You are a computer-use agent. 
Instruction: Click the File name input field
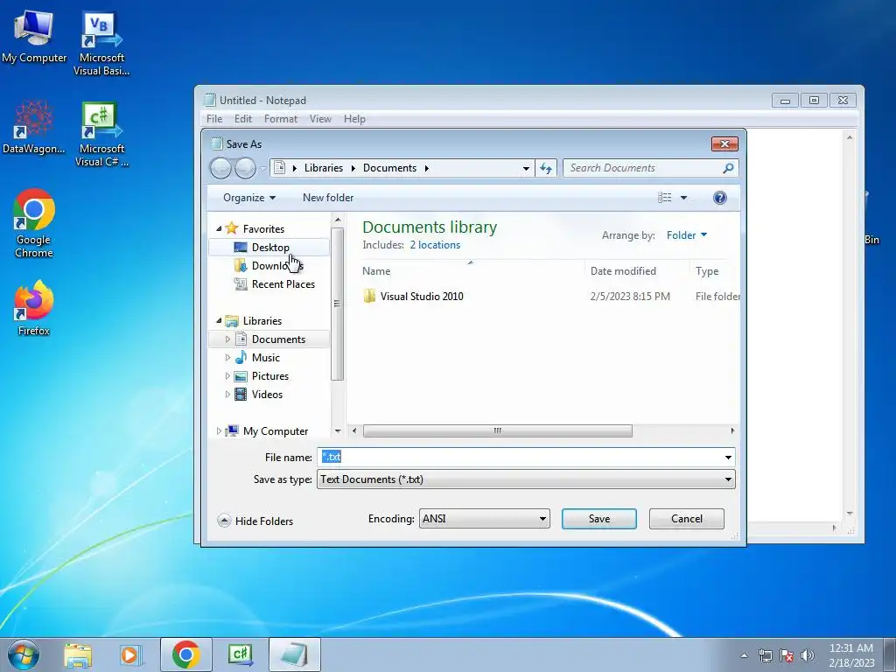[520, 457]
